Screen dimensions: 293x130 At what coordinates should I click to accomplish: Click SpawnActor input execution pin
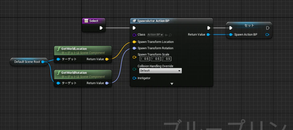(x=134, y=28)
